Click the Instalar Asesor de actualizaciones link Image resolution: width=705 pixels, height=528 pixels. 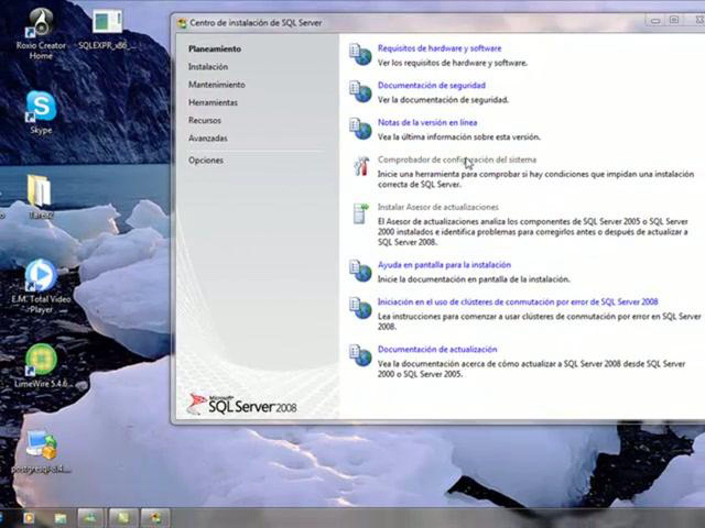click(x=438, y=207)
